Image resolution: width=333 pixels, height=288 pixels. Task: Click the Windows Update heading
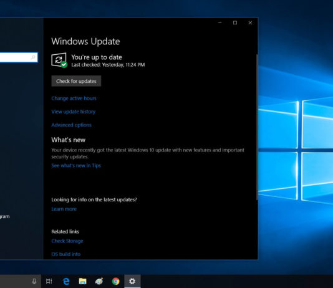[85, 41]
